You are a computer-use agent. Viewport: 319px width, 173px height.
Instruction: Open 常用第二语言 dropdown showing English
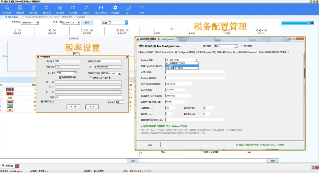point(120,73)
